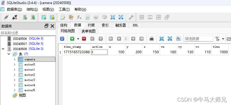Insert a new row with green plus

coord(72,39)
